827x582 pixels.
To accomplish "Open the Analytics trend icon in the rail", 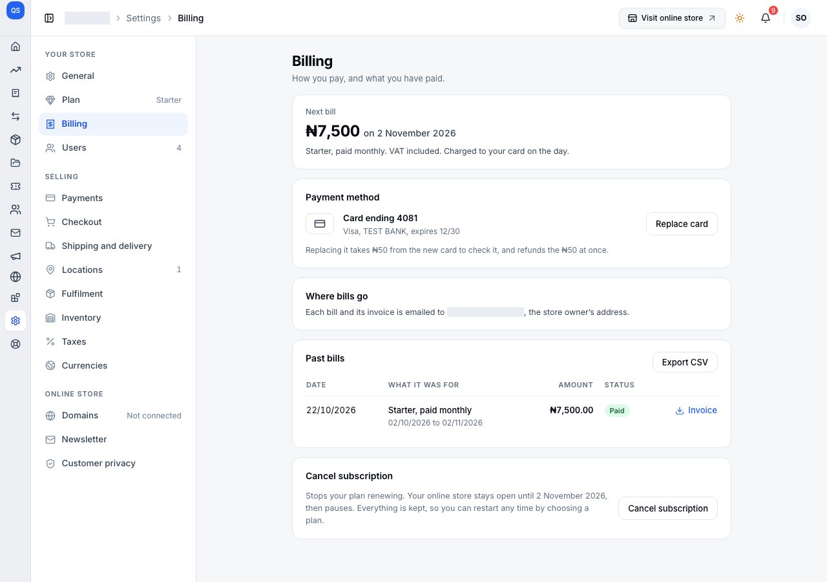I will tap(16, 70).
